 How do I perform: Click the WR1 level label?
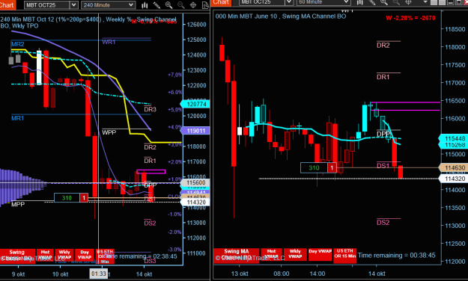[x=109, y=42]
